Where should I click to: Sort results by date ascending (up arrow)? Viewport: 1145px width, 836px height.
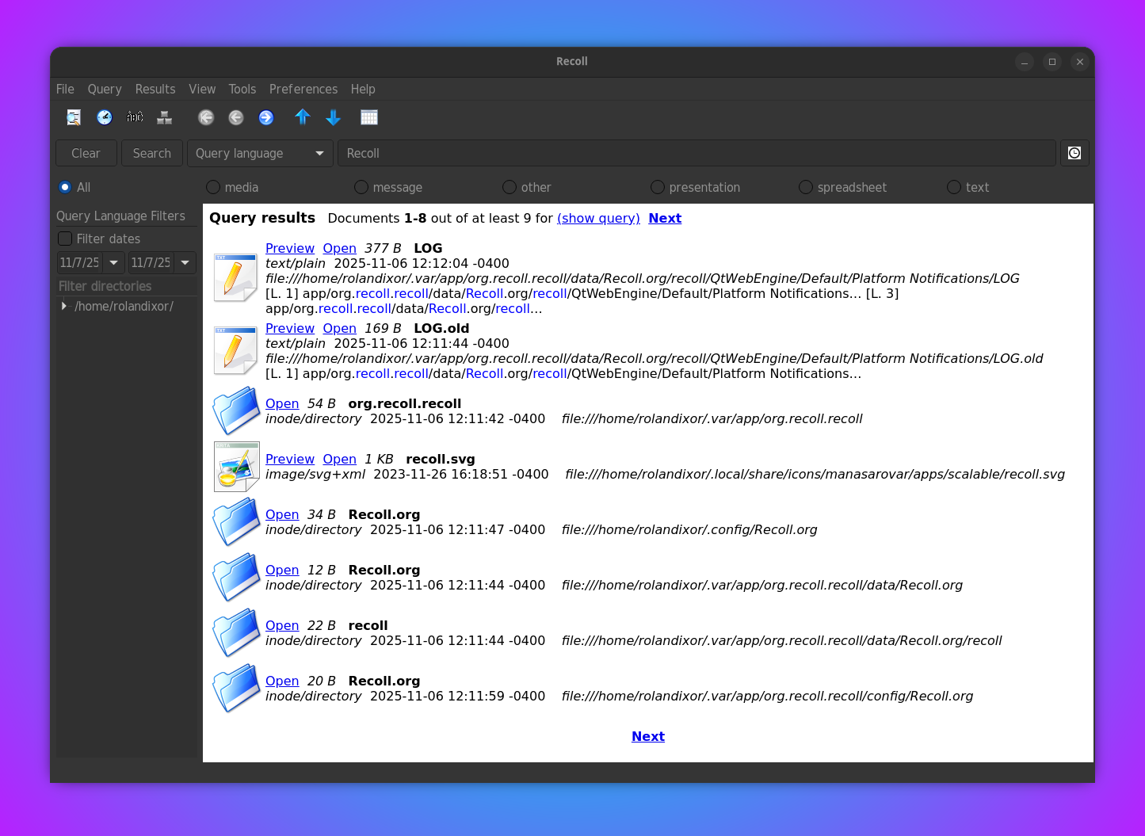click(303, 116)
